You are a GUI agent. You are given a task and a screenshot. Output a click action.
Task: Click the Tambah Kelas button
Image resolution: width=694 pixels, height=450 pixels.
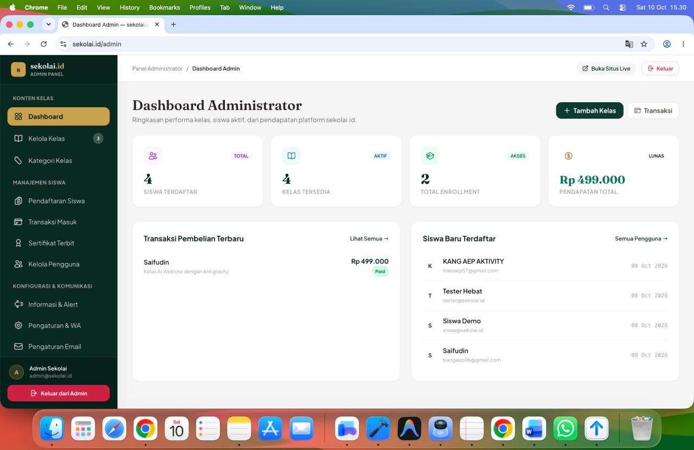pyautogui.click(x=589, y=110)
